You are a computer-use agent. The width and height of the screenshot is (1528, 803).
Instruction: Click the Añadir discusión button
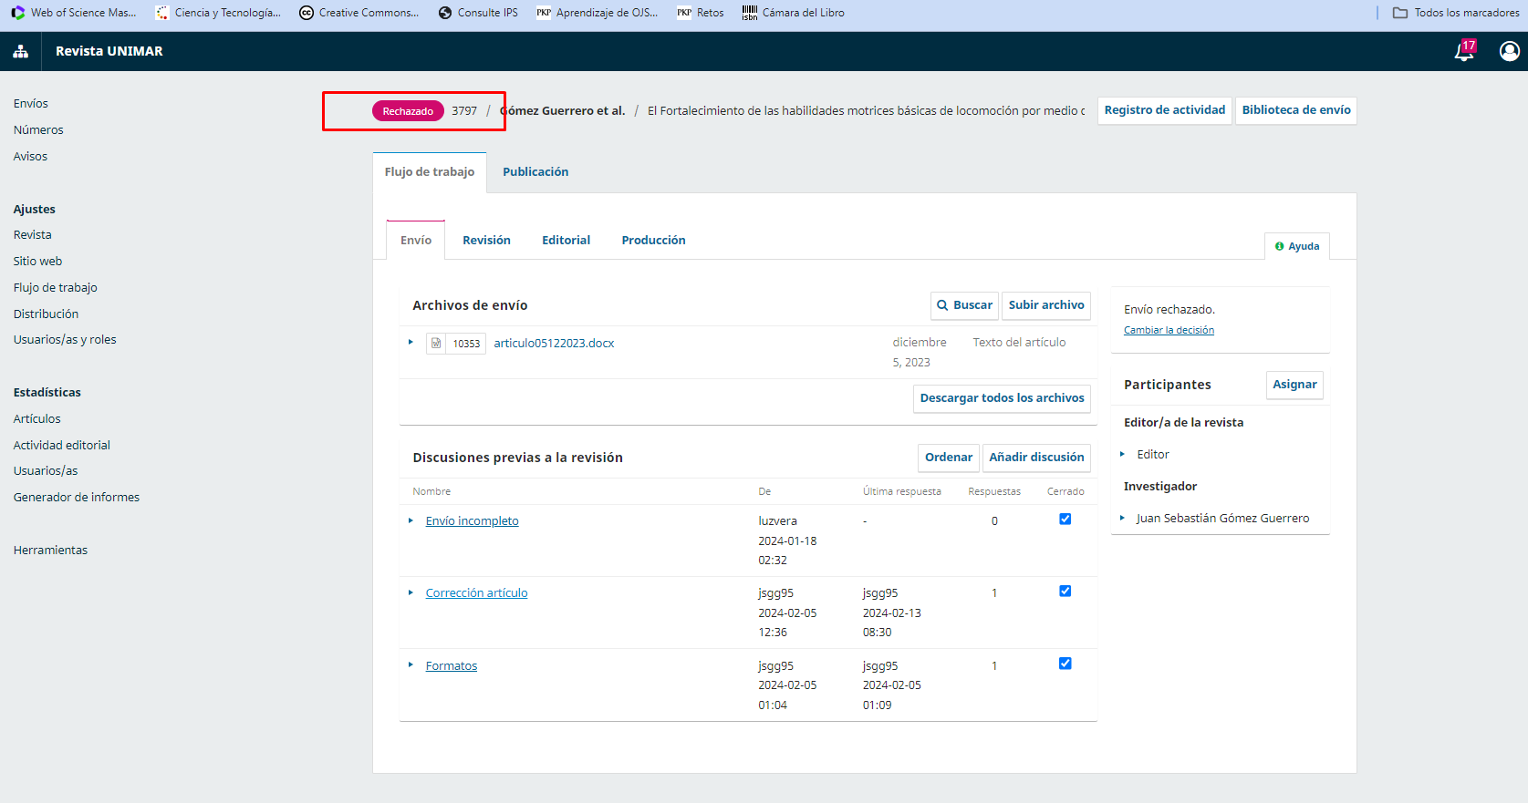tap(1036, 458)
